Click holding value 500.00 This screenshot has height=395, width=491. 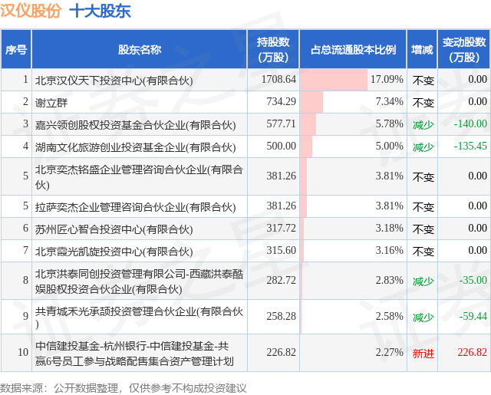pyautogui.click(x=281, y=146)
